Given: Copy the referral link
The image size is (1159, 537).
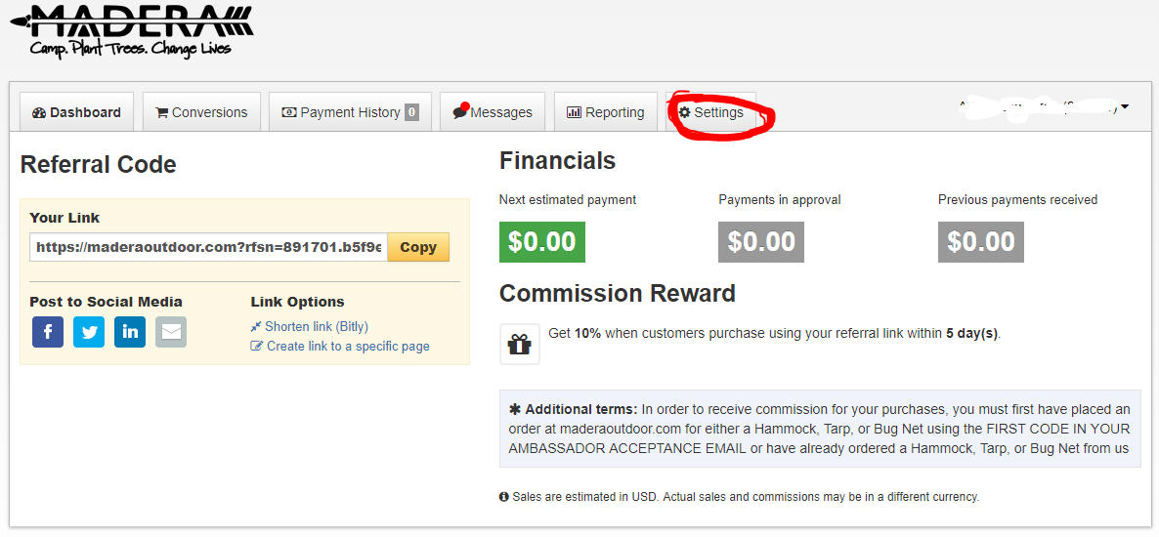Looking at the screenshot, I should (418, 247).
